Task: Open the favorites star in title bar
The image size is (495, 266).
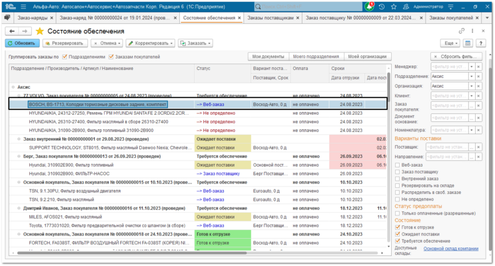Action: [394, 7]
